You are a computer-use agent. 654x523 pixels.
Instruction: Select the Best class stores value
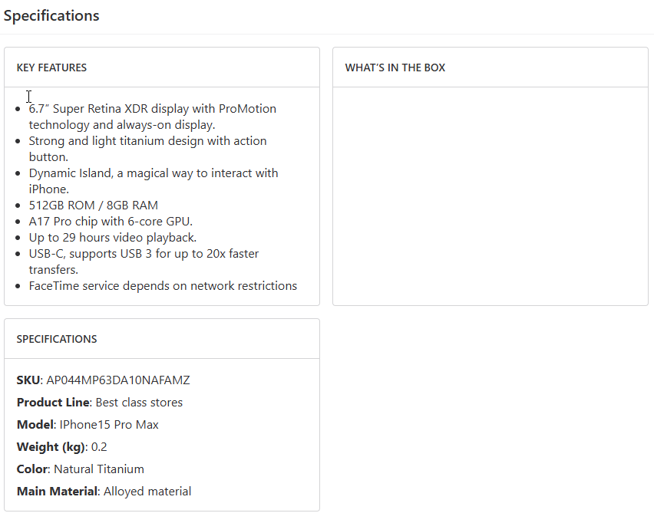pyautogui.click(x=139, y=403)
